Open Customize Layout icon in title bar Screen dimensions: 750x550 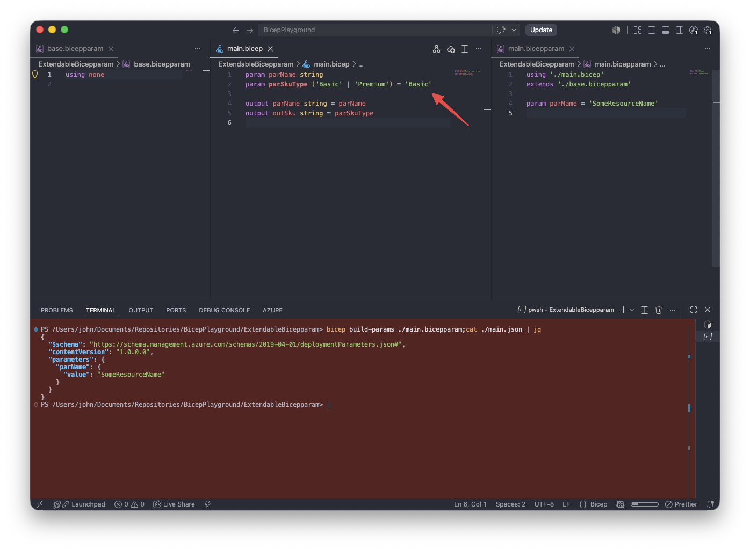[638, 30]
